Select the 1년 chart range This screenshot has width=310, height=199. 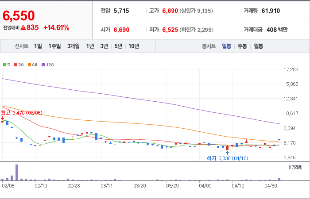point(90,46)
